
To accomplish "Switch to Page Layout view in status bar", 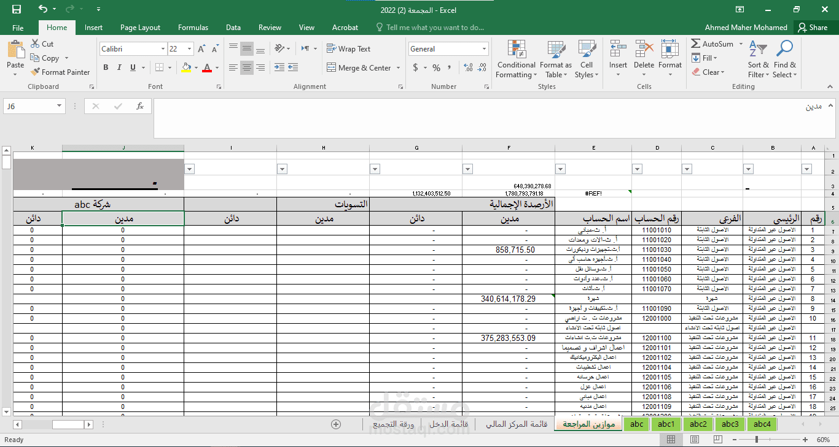I will click(694, 440).
